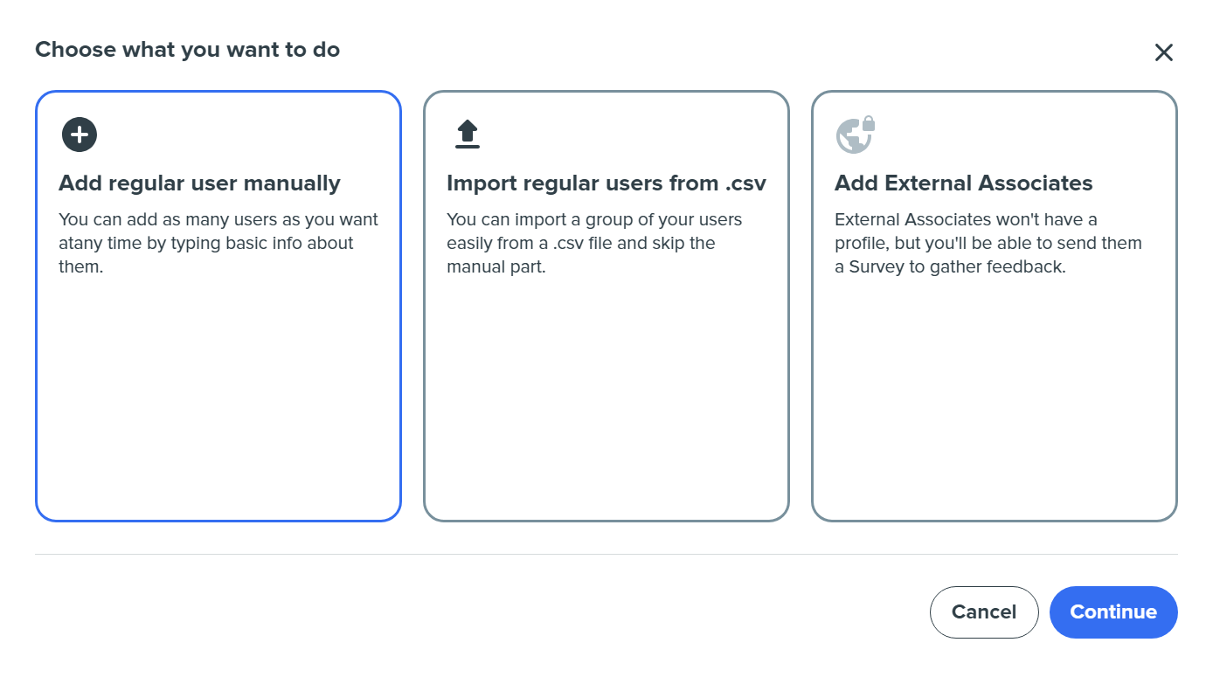The image size is (1213, 677).
Task: Click the Choose what you want to do title
Action: click(x=187, y=50)
